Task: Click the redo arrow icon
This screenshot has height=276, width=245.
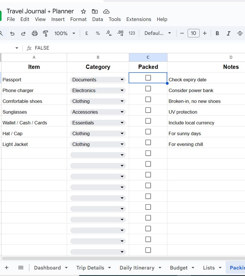Action: [x=23, y=33]
